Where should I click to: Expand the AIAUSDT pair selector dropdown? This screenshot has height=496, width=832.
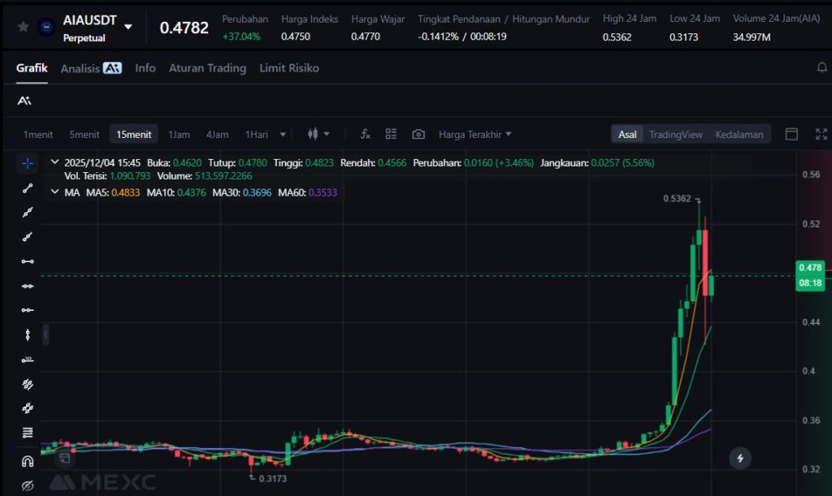[x=128, y=27]
